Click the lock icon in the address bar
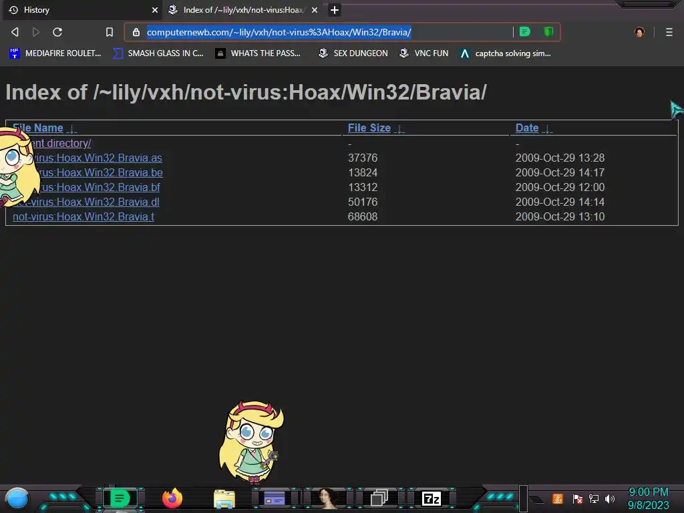The height and width of the screenshot is (513, 684). tap(136, 32)
